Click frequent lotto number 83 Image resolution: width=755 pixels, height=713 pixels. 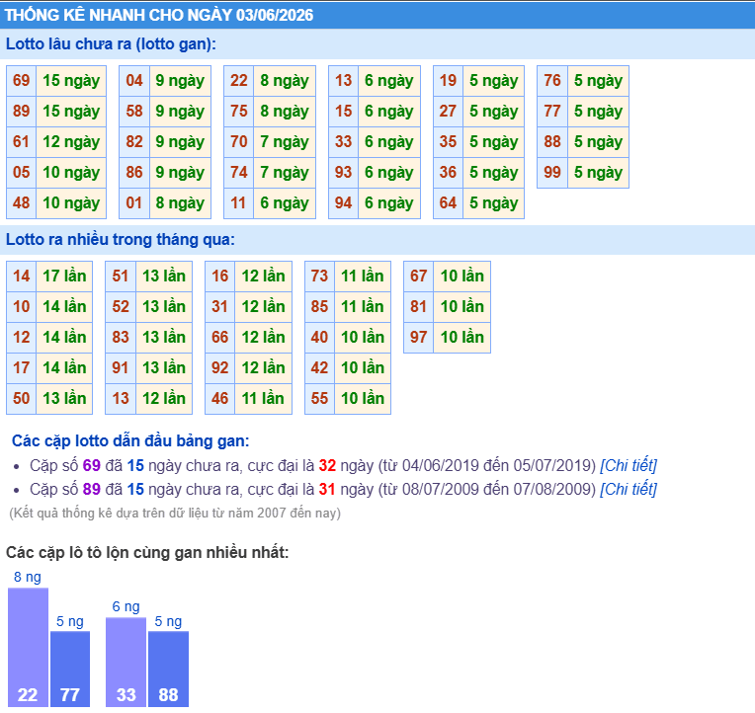tap(121, 338)
